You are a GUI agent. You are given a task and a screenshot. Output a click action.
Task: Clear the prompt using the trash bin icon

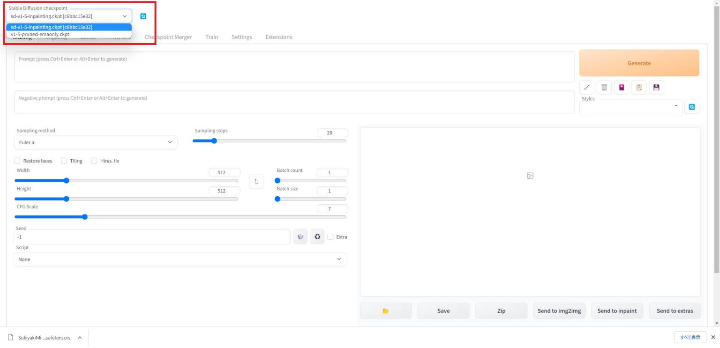click(604, 87)
